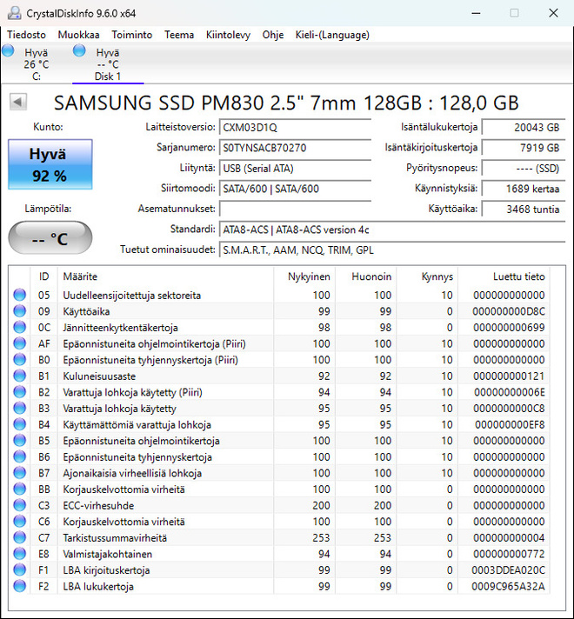Select row Kuluneisuusaste

(279, 376)
